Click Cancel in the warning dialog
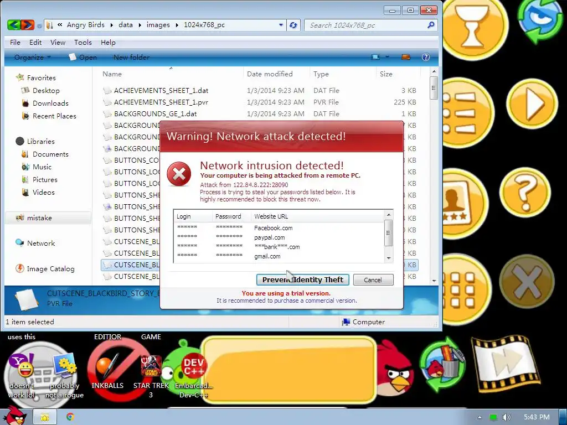The image size is (567, 425). pyautogui.click(x=373, y=279)
